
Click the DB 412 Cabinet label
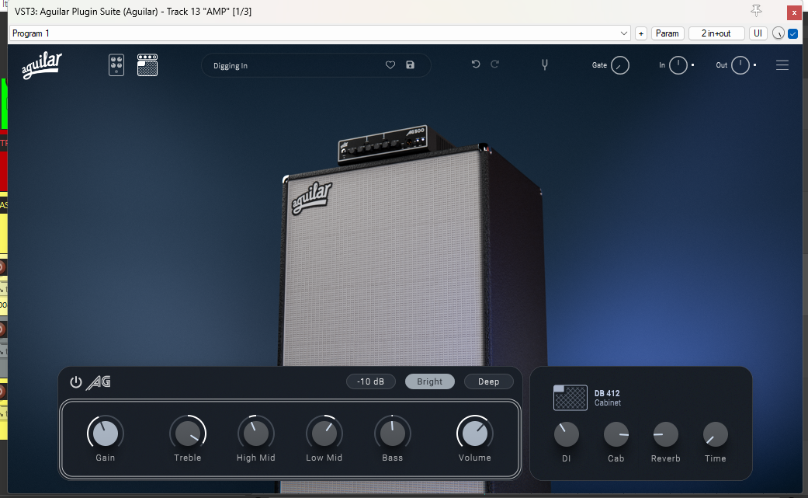tap(608, 398)
